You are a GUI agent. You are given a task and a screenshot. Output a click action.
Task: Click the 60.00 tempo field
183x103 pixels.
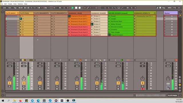21,8
